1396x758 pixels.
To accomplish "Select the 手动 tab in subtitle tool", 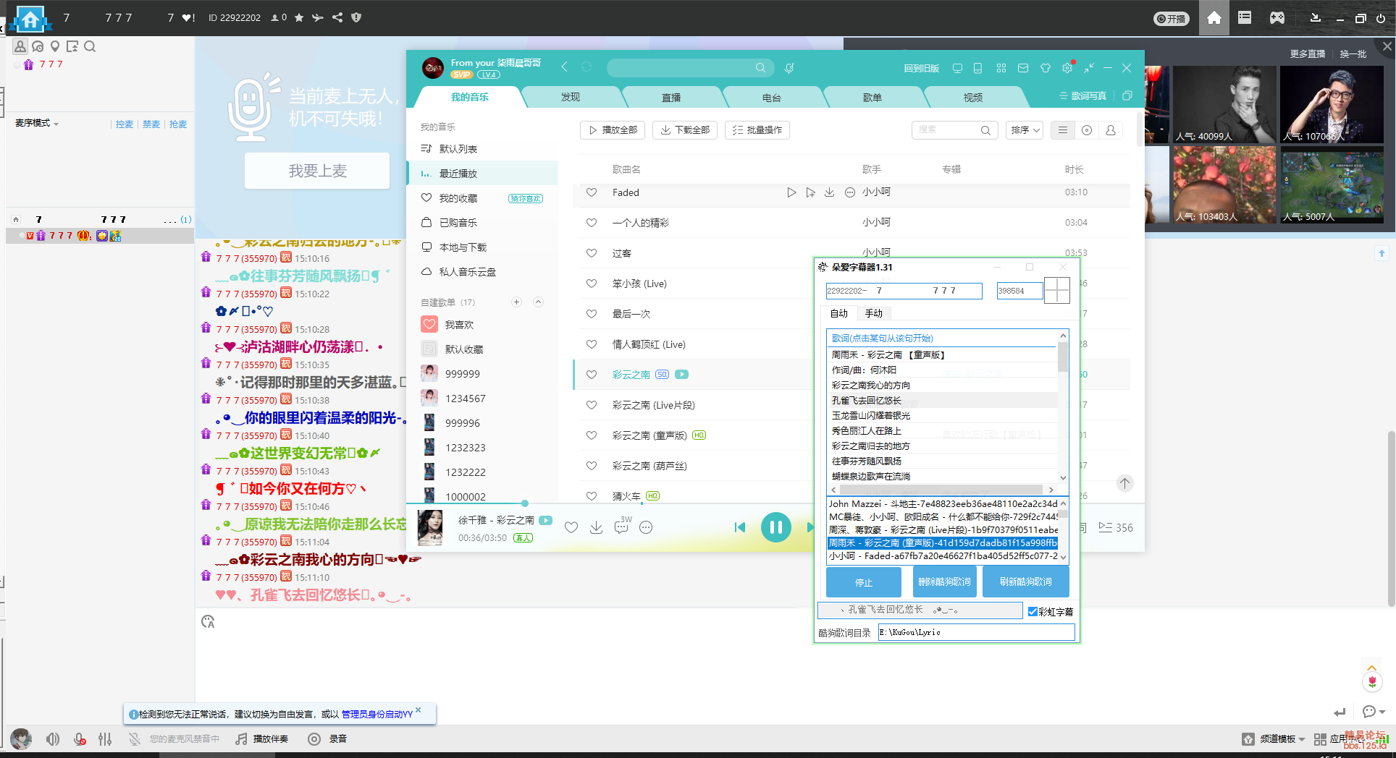I will point(874,313).
